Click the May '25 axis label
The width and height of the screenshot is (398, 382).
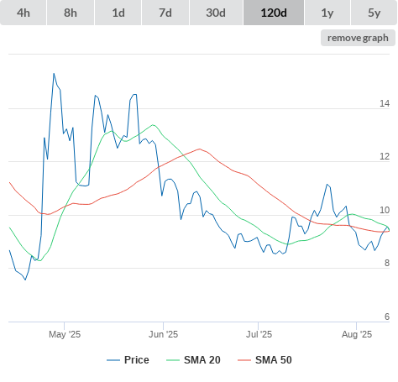65,334
